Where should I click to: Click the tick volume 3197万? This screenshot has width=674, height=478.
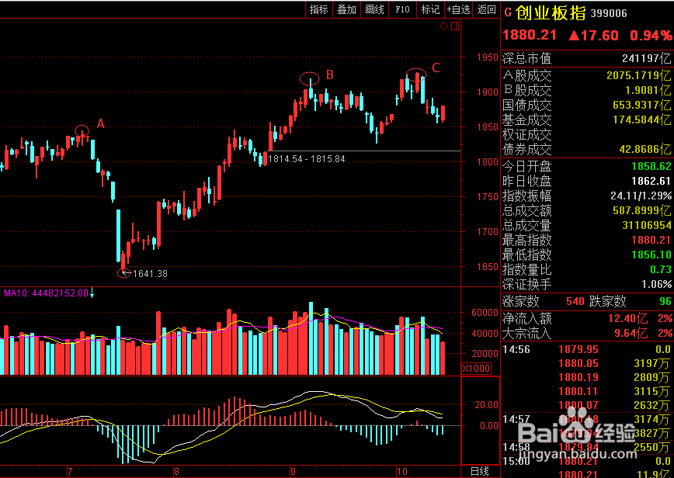(651, 364)
